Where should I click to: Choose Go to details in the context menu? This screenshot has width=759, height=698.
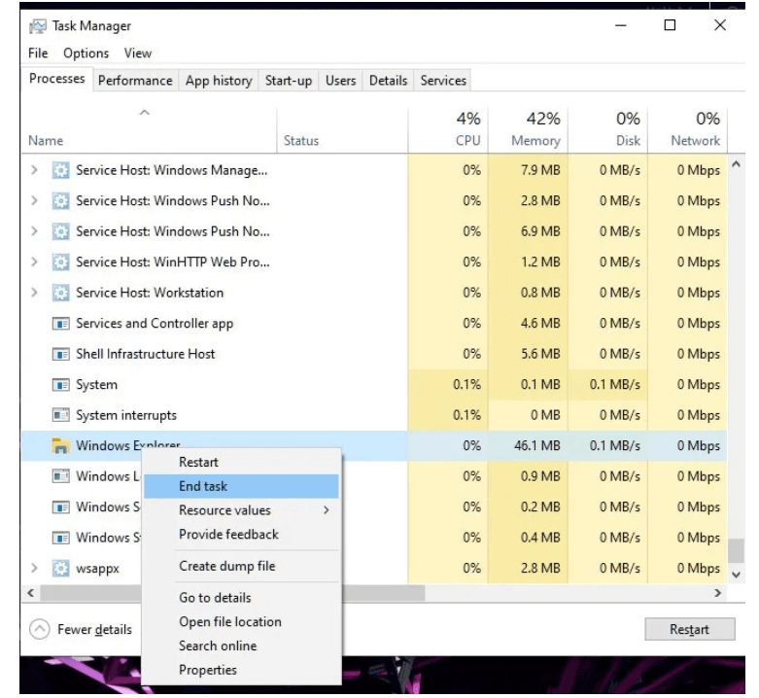click(241, 597)
